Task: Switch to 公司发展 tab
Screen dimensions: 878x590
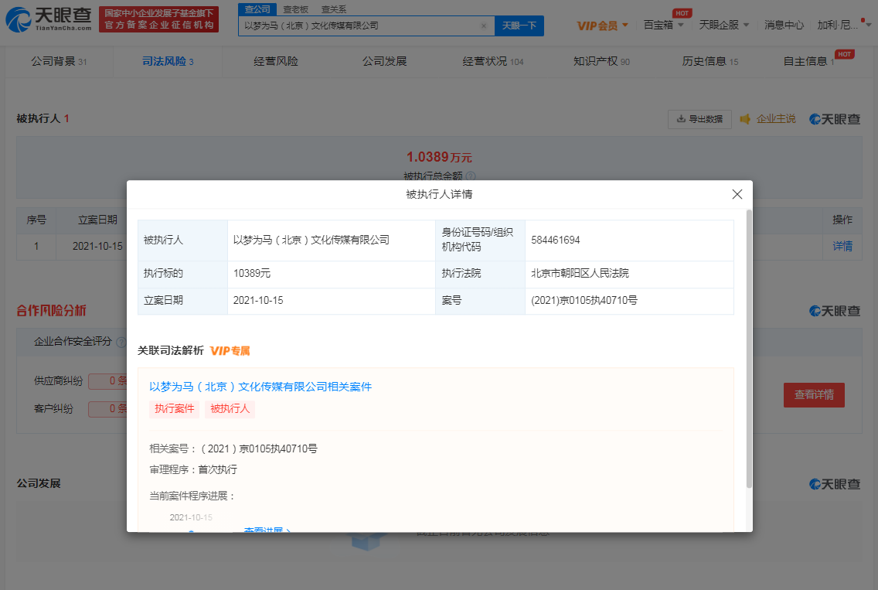Action: [384, 62]
